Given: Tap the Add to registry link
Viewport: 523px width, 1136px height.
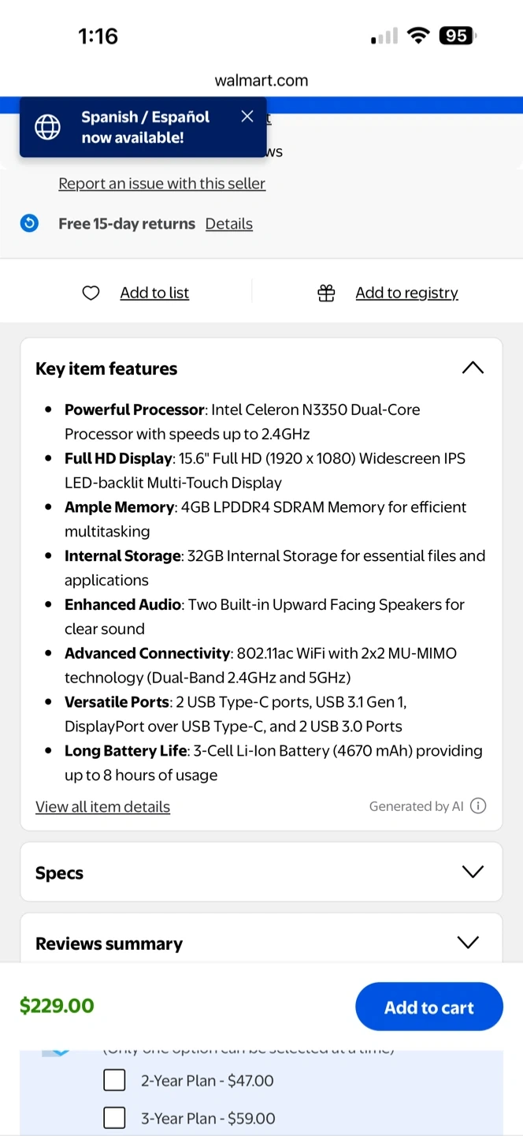Looking at the screenshot, I should pyautogui.click(x=406, y=293).
